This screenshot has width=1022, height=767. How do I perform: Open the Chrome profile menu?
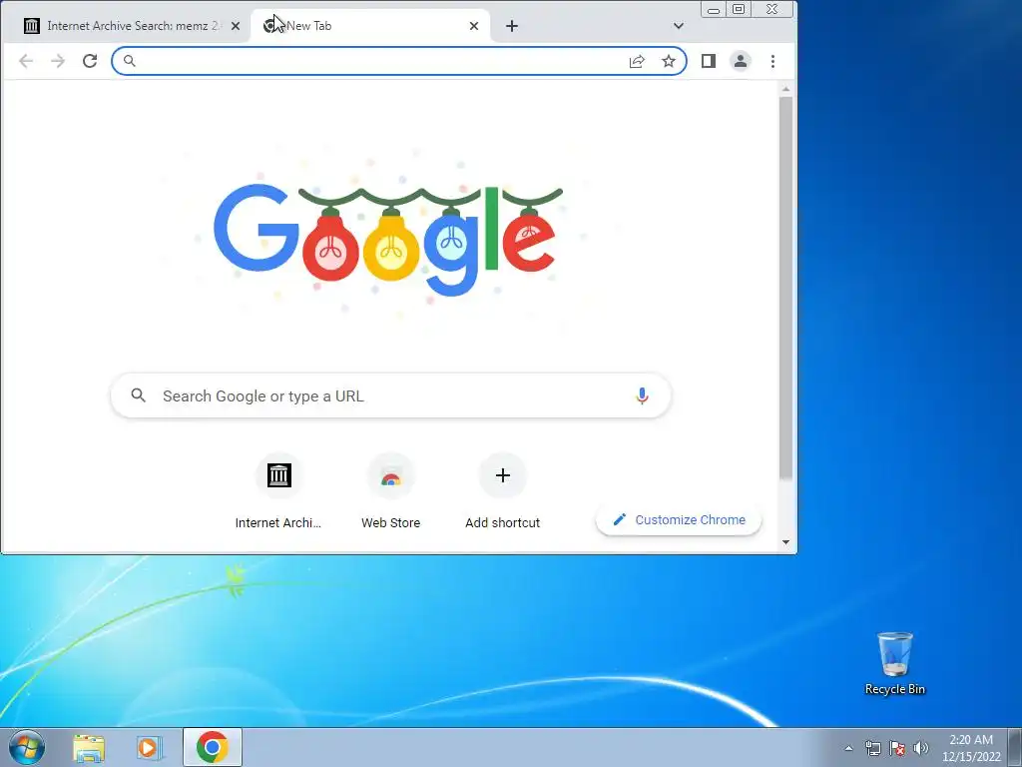click(x=741, y=61)
